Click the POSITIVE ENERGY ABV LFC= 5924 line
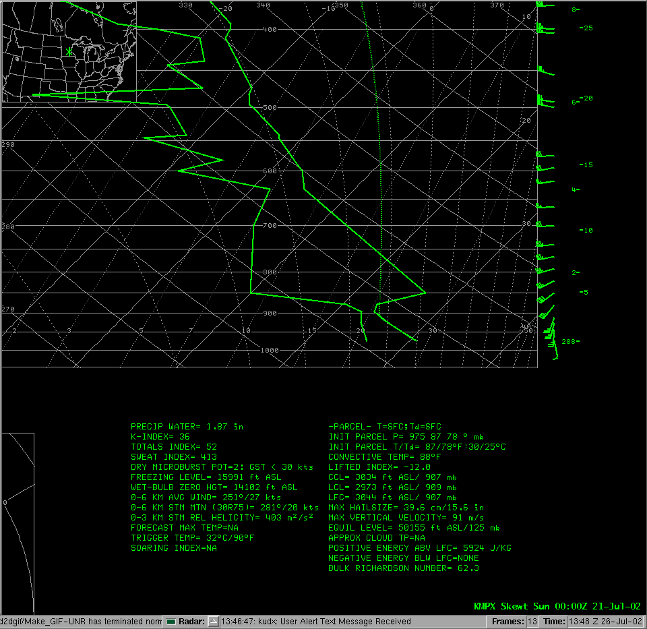 (420, 548)
